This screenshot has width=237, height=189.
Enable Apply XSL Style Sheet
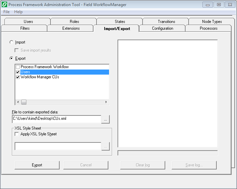click(17, 134)
